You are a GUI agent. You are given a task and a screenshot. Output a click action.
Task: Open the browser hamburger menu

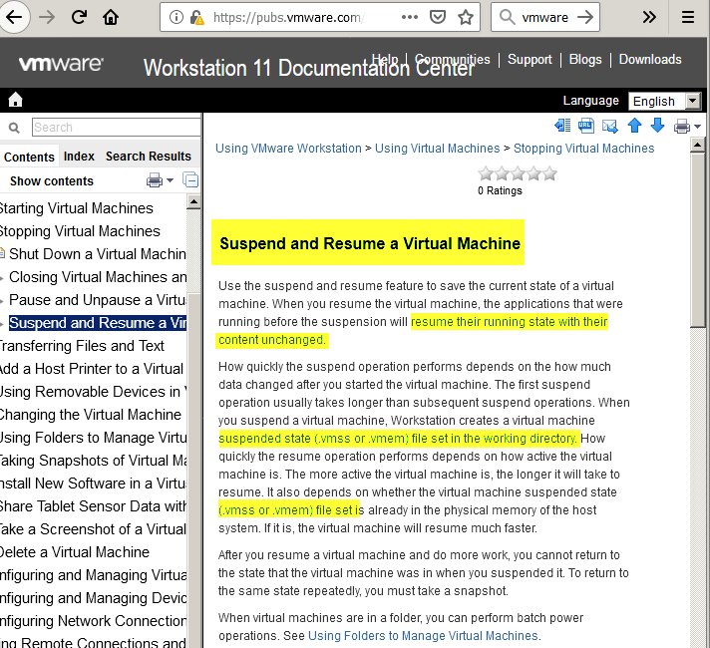[x=688, y=17]
